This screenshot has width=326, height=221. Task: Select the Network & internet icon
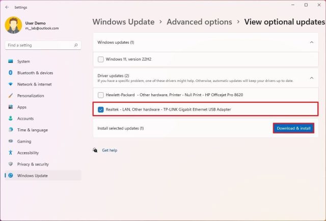point(10,84)
